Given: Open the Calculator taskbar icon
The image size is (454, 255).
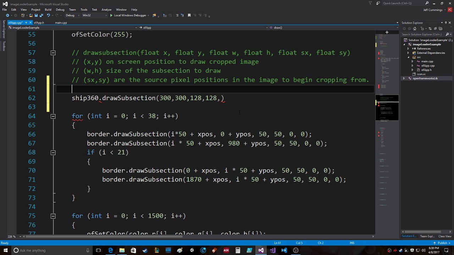Looking at the screenshot, I should tap(238, 250).
